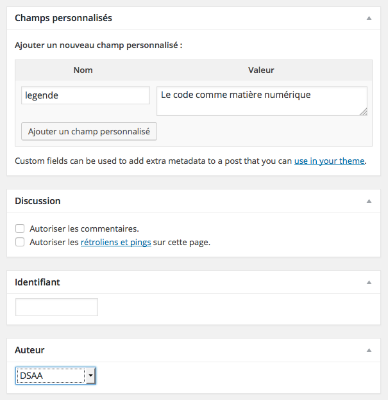Click the 'Champs personnalisés' panel title
The width and height of the screenshot is (388, 400).
(63, 18)
